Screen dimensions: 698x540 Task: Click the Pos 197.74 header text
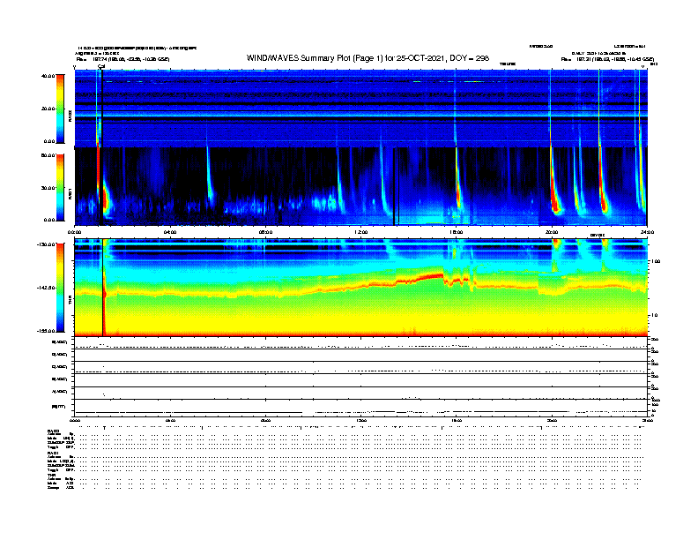pos(123,59)
